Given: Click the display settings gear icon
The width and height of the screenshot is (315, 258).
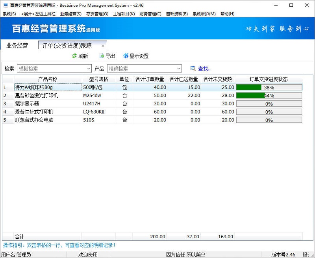Looking at the screenshot, I should (x=126, y=56).
